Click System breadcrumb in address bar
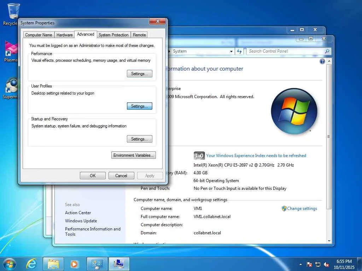Viewport: 362px width, 271px height. point(180,51)
